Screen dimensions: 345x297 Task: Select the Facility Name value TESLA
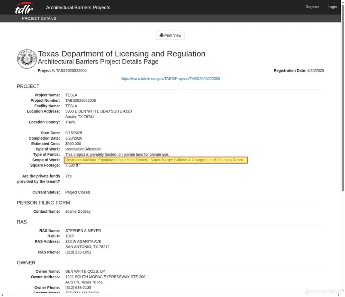pos(71,106)
